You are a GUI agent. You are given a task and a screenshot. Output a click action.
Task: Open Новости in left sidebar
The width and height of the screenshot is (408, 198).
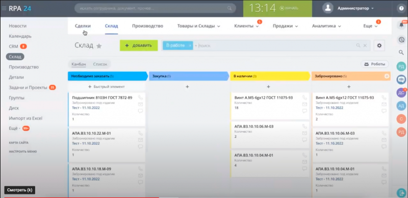18,26
